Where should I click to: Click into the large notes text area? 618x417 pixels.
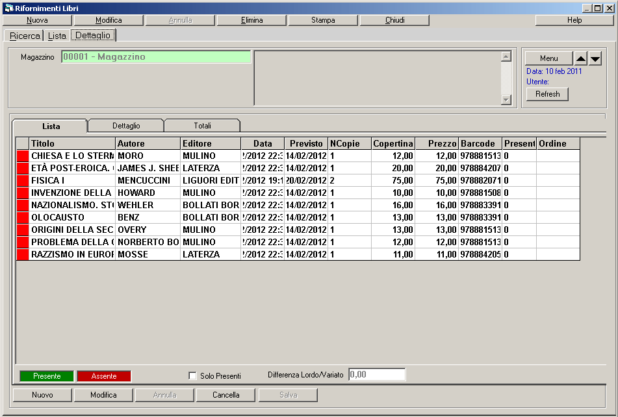tap(378, 78)
